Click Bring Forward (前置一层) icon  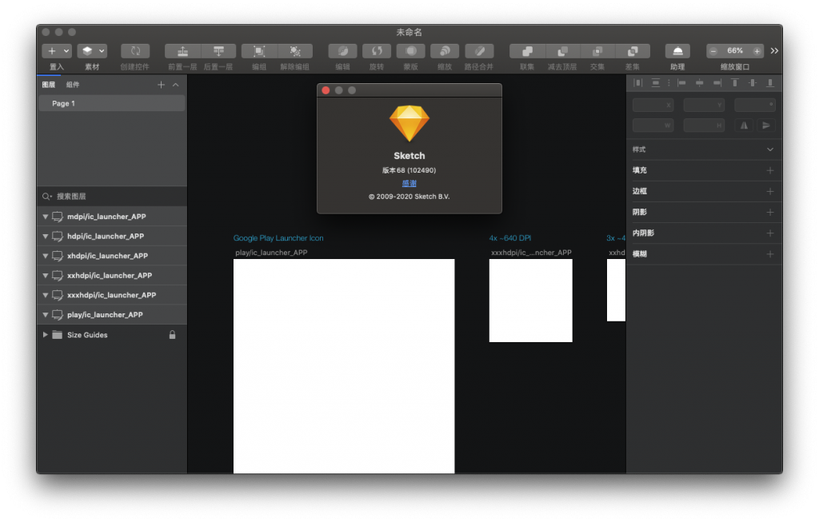(182, 51)
